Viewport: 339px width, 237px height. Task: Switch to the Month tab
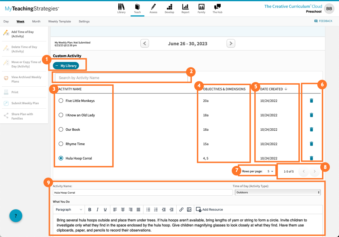point(36,21)
